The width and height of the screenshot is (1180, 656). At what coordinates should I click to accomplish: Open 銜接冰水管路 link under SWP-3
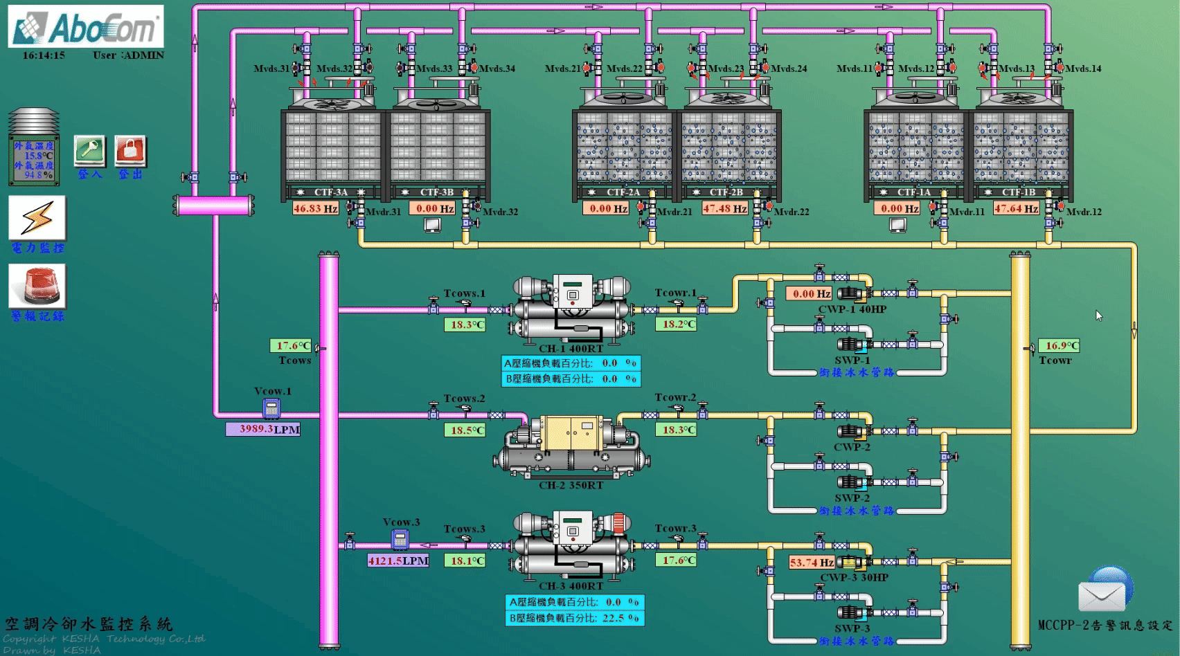click(x=857, y=641)
